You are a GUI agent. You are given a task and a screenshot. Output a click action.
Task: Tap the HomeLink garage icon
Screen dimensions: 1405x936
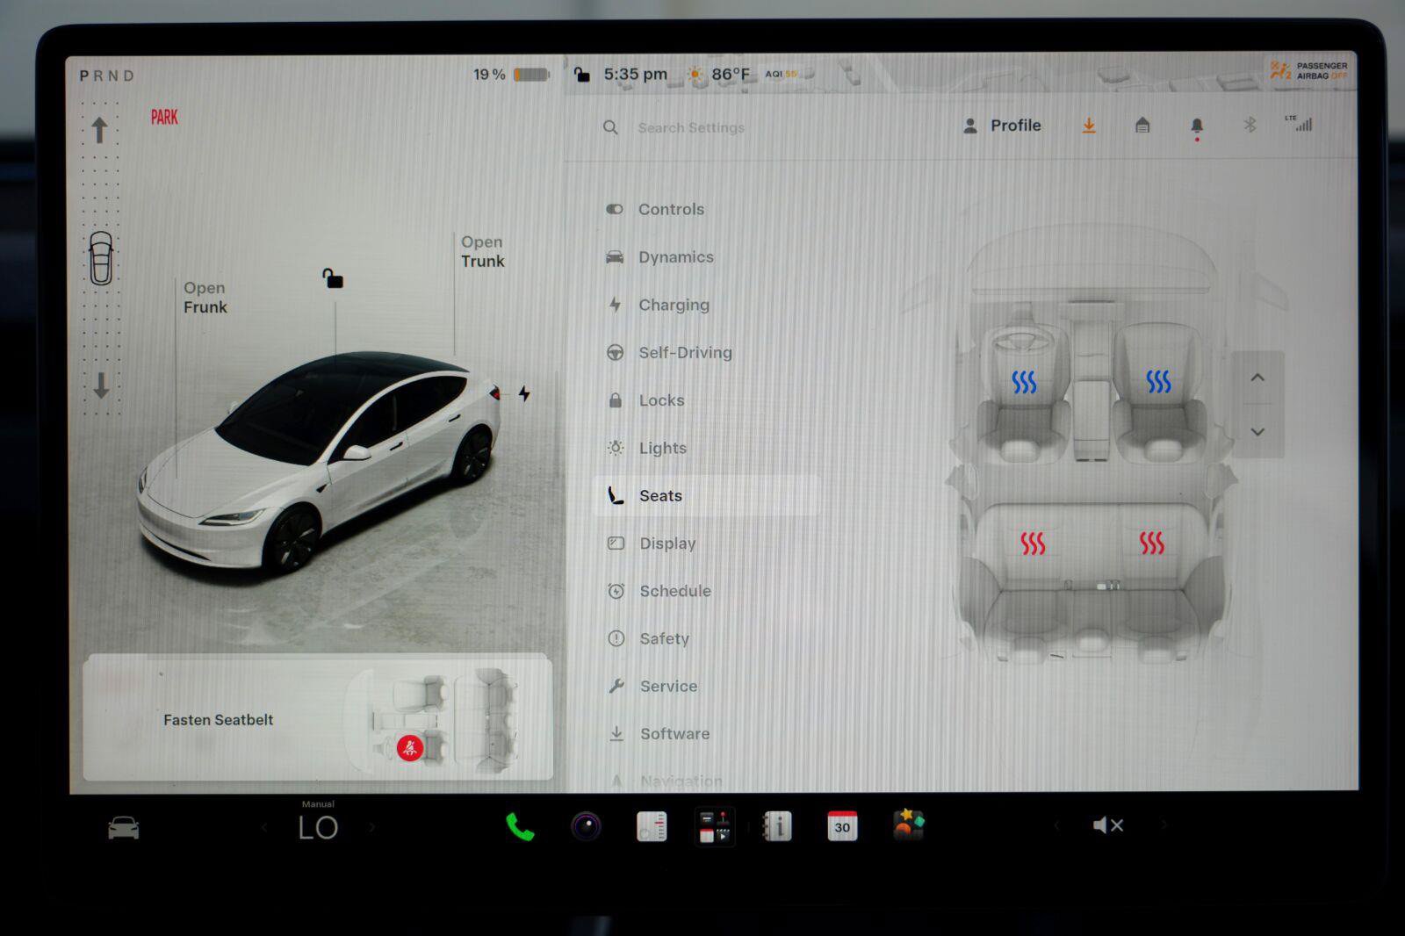(x=1142, y=125)
